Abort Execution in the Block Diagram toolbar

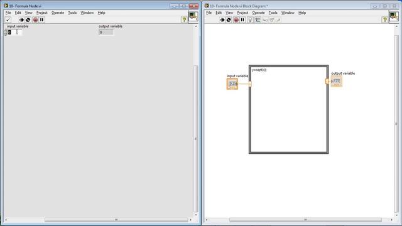point(236,19)
